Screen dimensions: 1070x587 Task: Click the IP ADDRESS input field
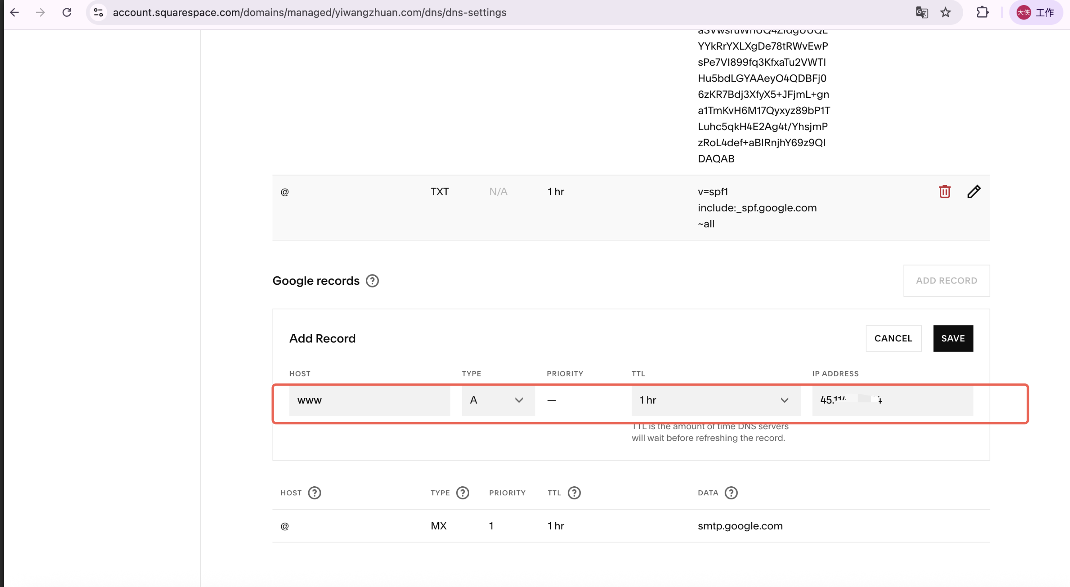(x=892, y=400)
